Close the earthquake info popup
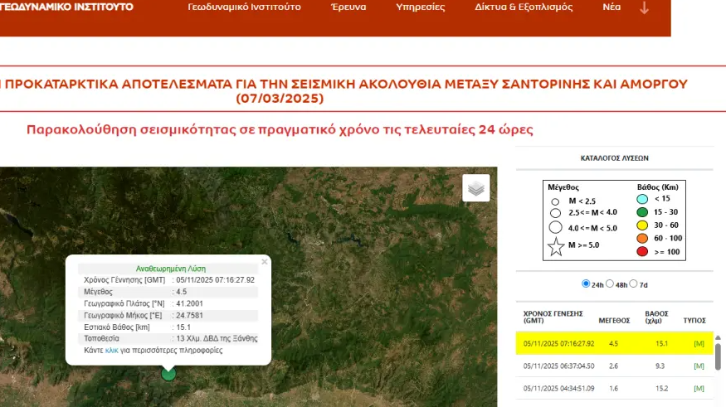 pos(265,262)
